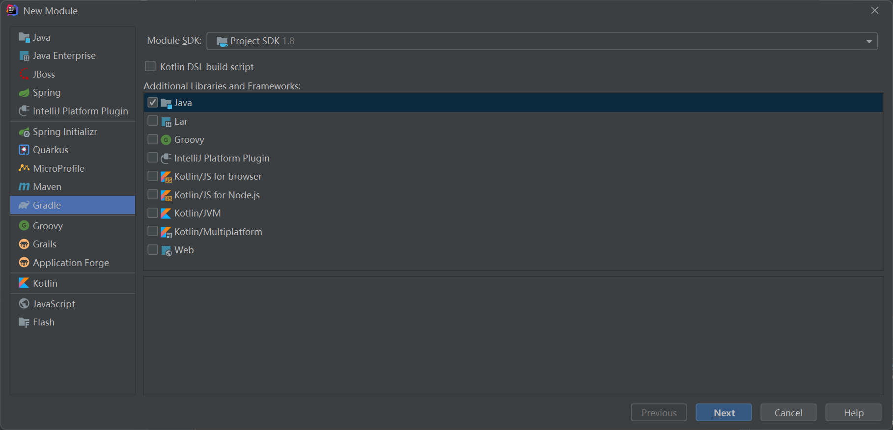
Task: Click the Help button
Action: [853, 413]
